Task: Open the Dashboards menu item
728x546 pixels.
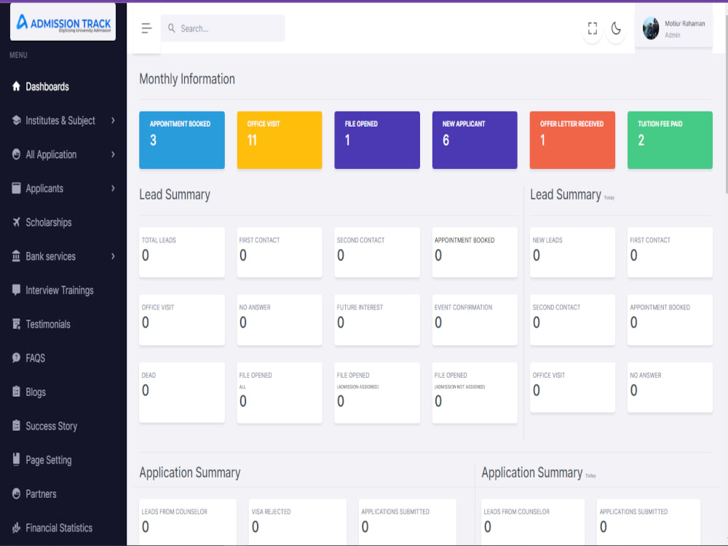Action: tap(46, 86)
